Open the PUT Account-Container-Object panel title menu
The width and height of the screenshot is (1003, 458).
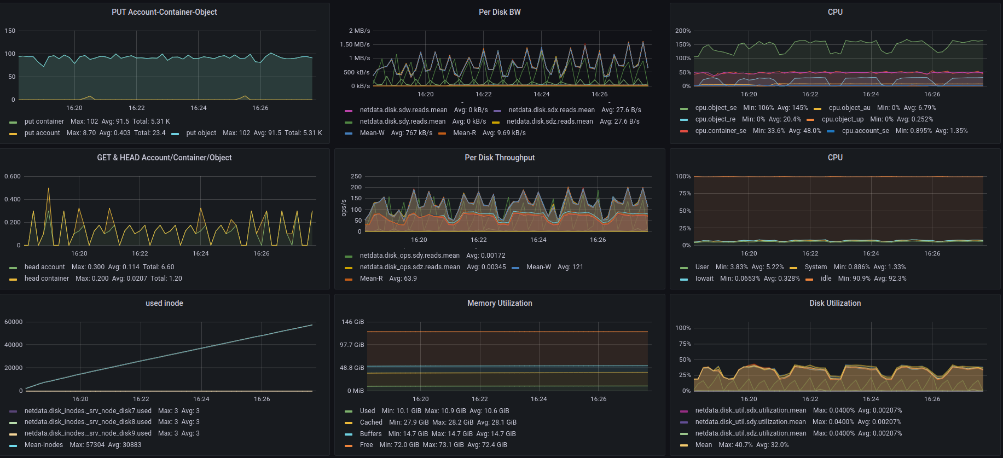(164, 12)
